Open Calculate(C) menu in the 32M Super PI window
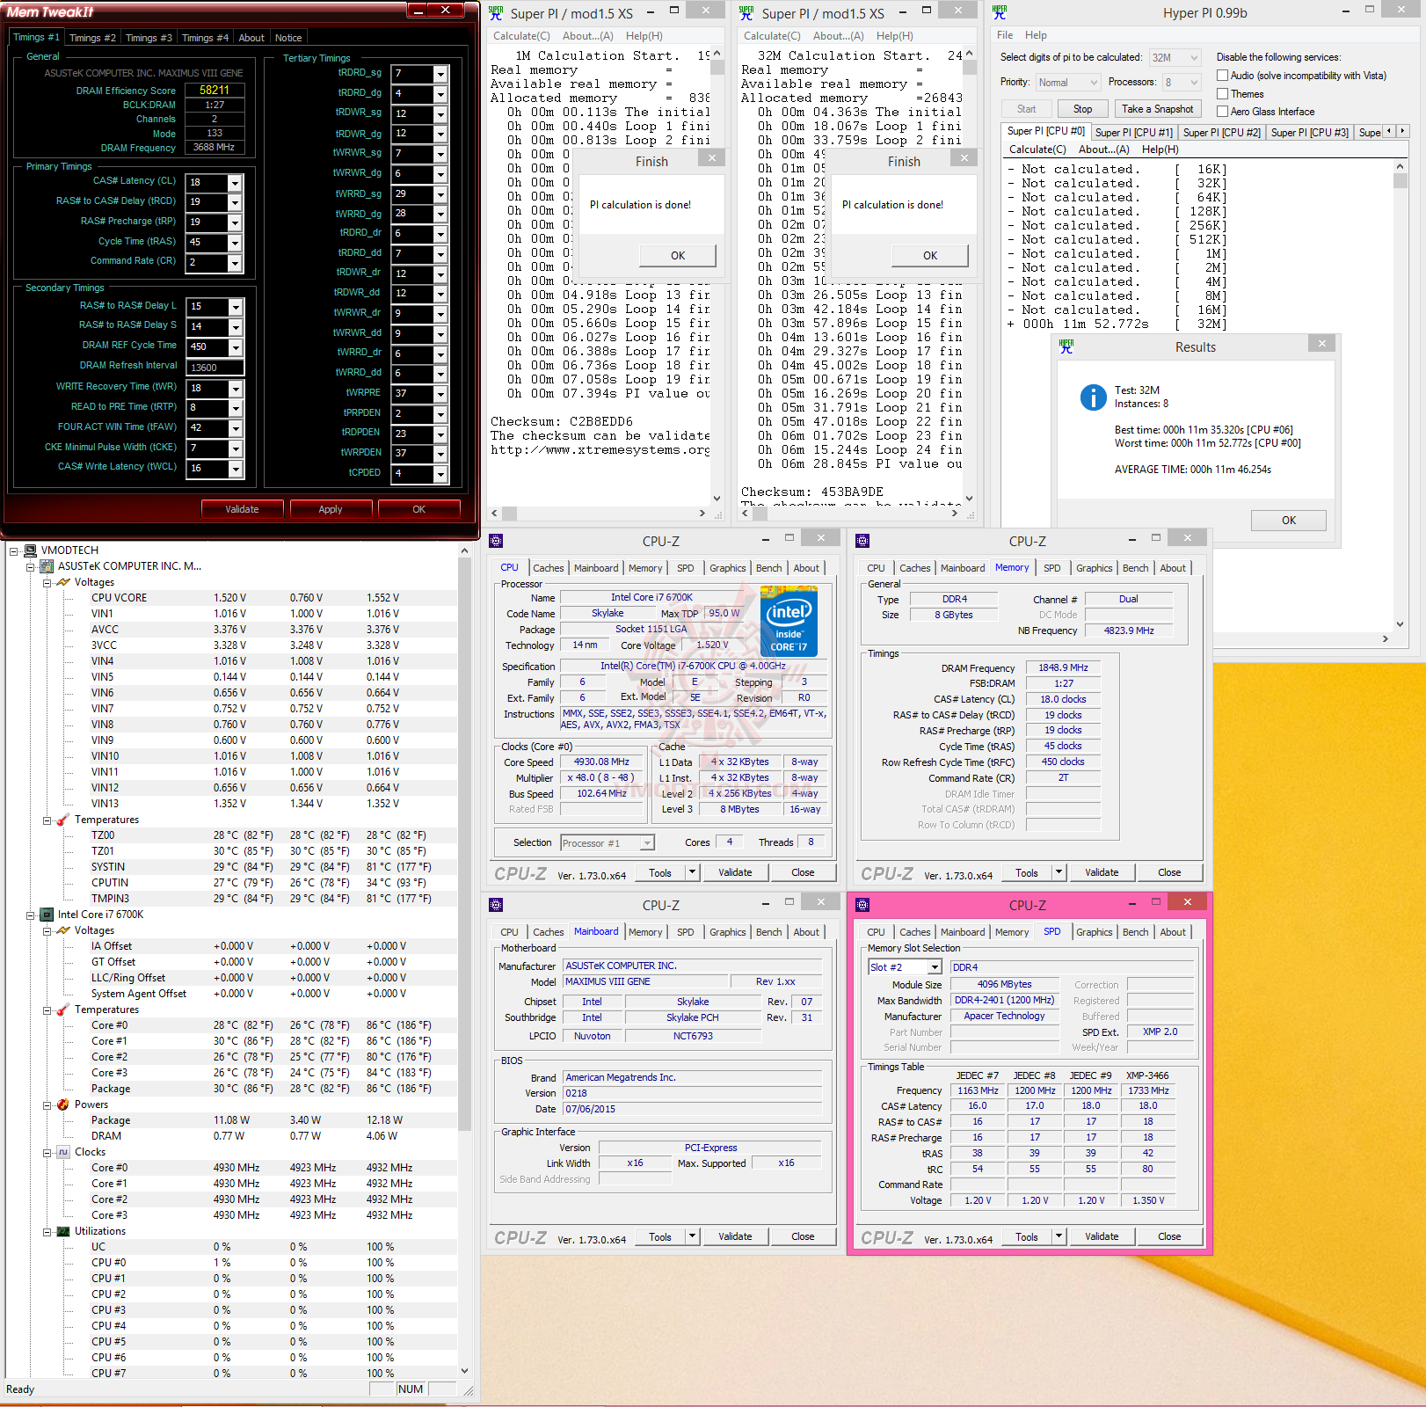 [772, 36]
